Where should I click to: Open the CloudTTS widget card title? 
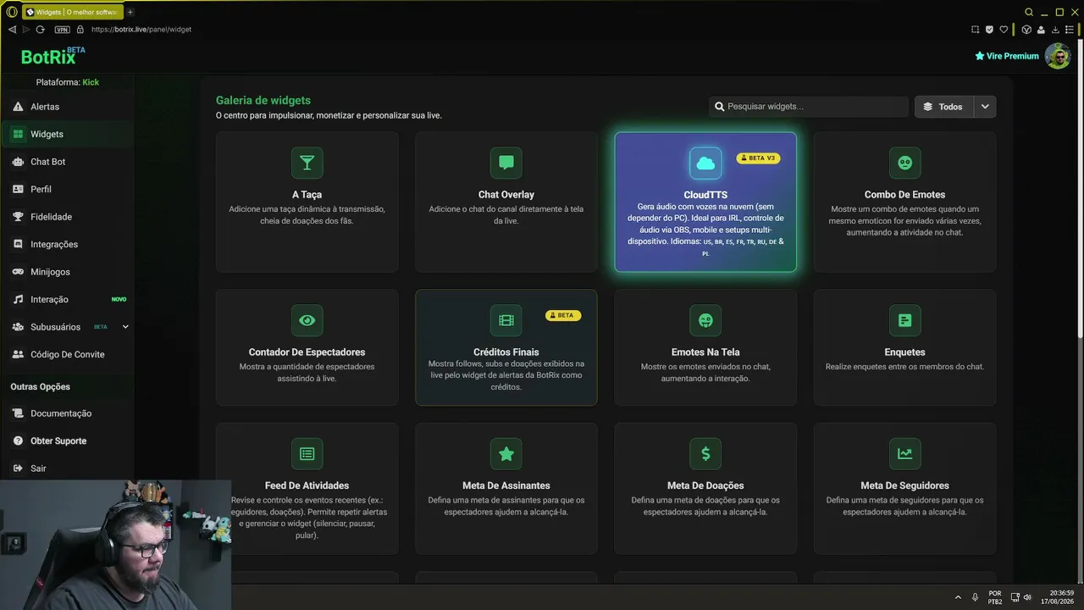tap(705, 195)
